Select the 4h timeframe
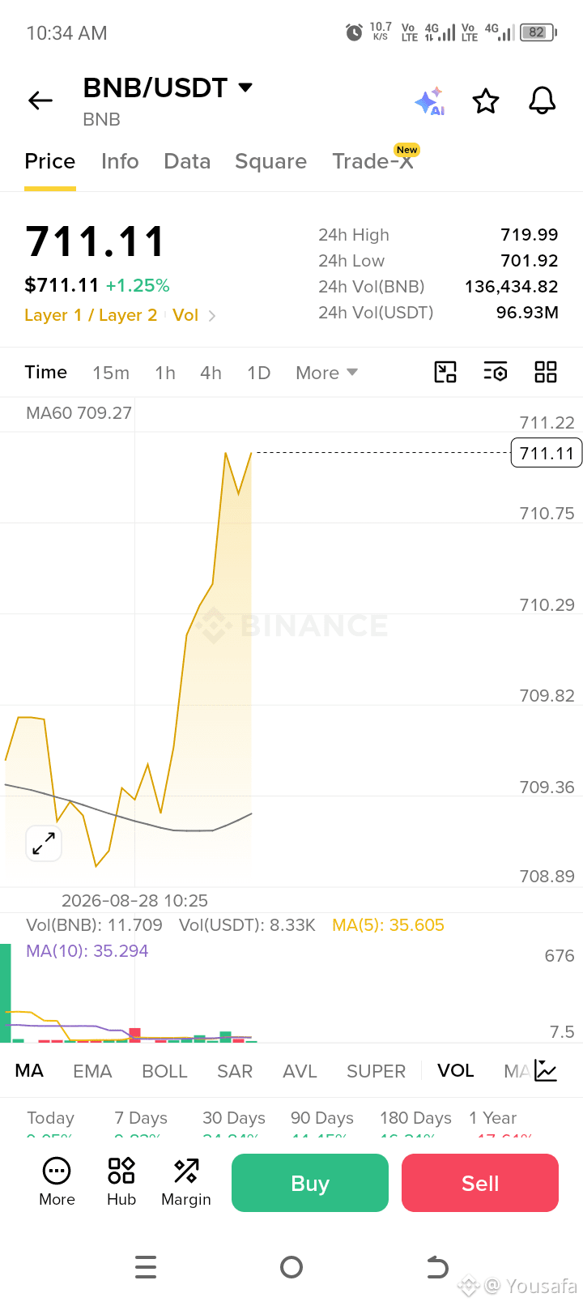 pos(211,373)
